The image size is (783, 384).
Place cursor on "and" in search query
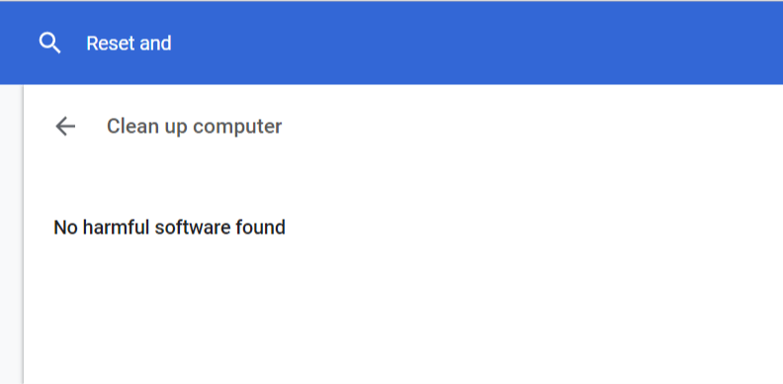coord(155,44)
